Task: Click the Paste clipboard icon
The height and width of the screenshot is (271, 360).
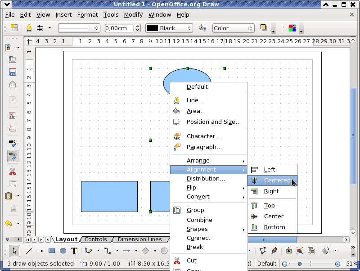Action: [x=9, y=196]
